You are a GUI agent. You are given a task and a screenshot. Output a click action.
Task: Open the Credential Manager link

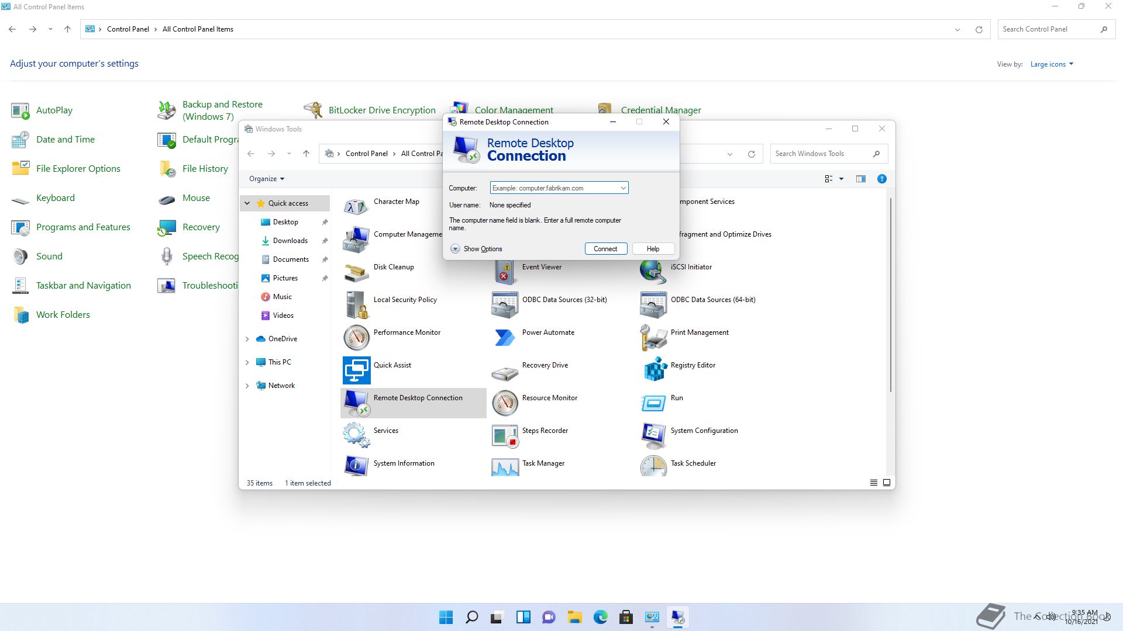(661, 110)
